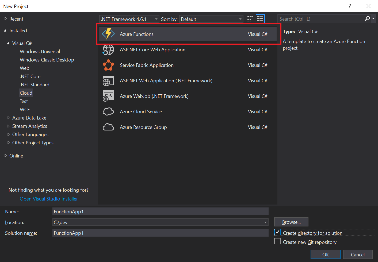Click the OK button

tap(326, 255)
